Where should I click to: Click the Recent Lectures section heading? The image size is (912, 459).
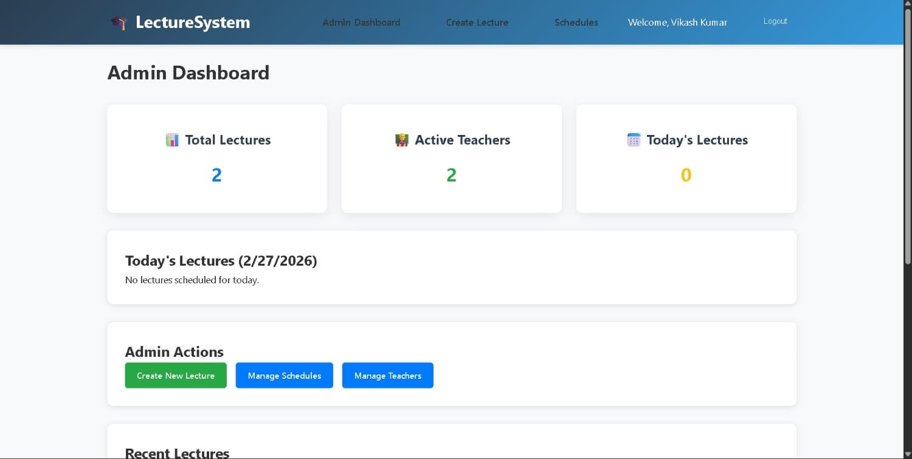coord(177,453)
